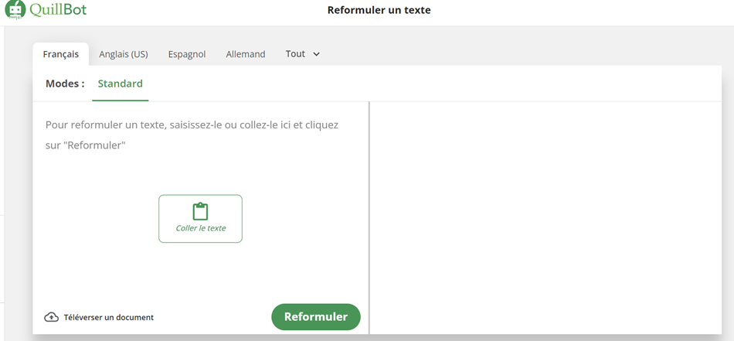The width and height of the screenshot is (734, 341).
Task: Select the Standard mode tab
Action: coord(121,84)
